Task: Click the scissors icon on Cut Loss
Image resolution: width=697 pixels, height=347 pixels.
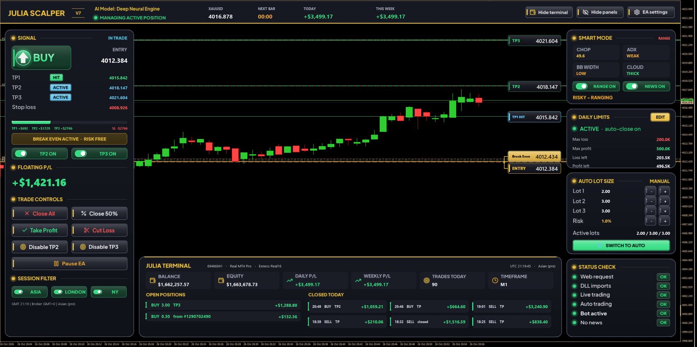Action: point(87,230)
